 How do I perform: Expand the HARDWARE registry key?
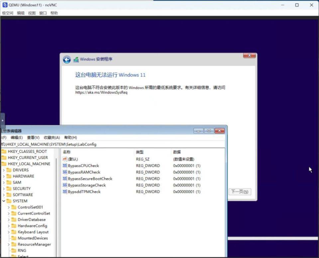click(x=4, y=176)
